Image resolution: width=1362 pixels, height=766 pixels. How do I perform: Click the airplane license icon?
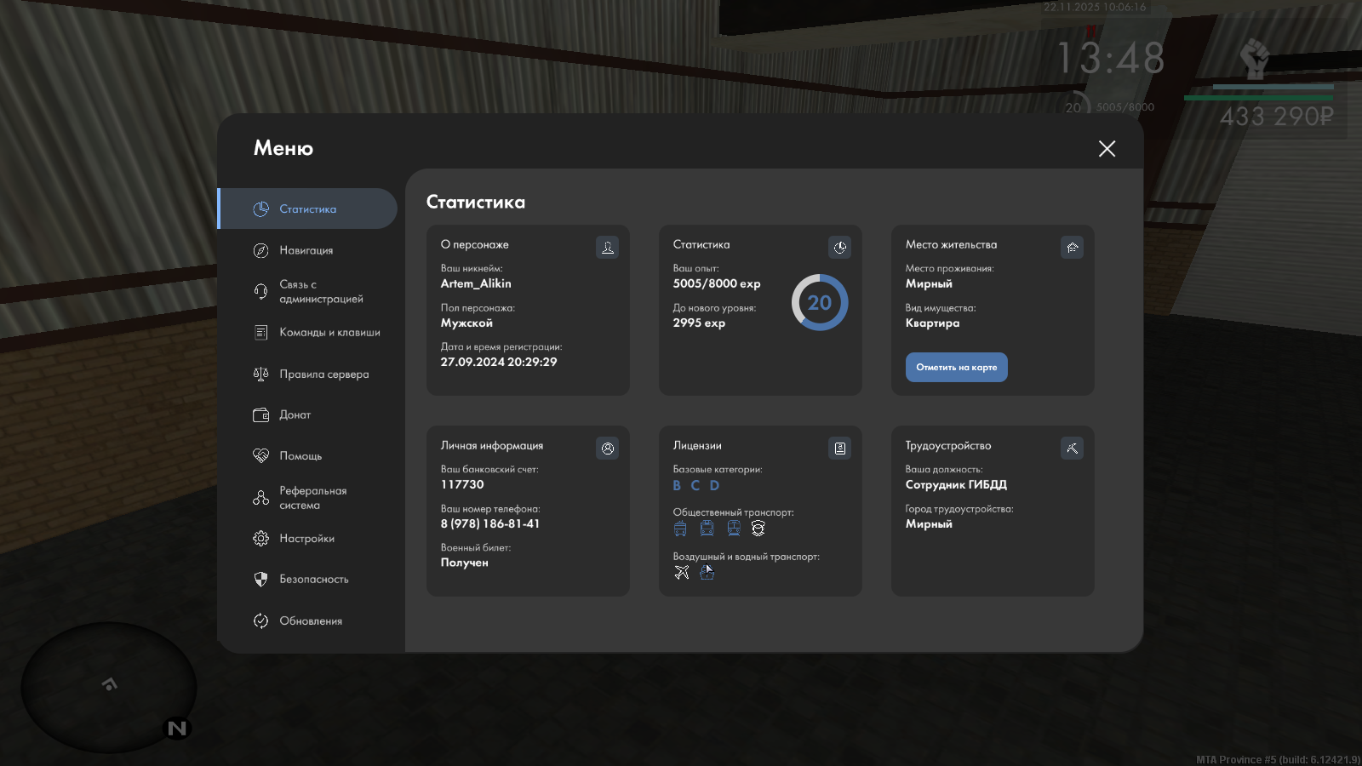682,572
